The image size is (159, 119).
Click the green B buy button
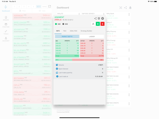pyautogui.click(x=98, y=24)
